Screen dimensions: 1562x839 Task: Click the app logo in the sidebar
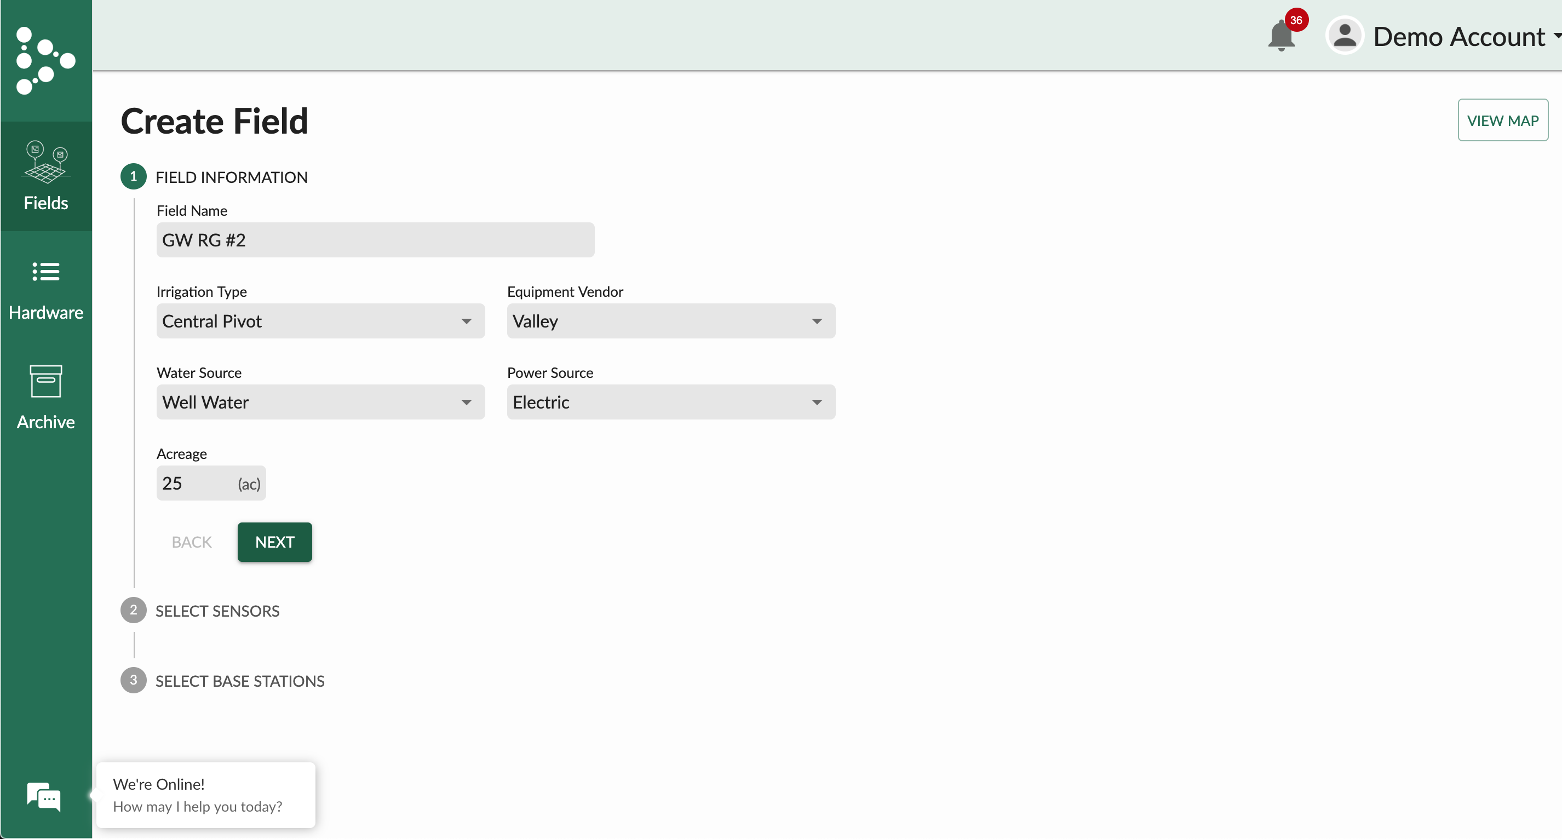coord(45,61)
